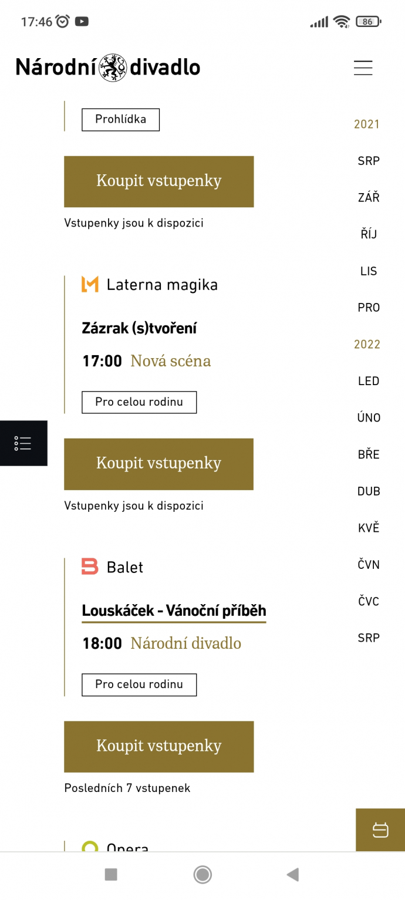Screen dimensions: 405x900
Task: Tap the Android back navigation triangle
Action: click(x=292, y=875)
